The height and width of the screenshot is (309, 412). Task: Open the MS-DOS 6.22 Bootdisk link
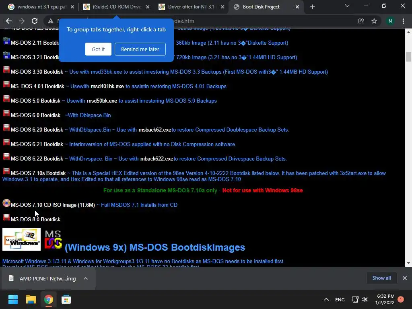pos(37,159)
